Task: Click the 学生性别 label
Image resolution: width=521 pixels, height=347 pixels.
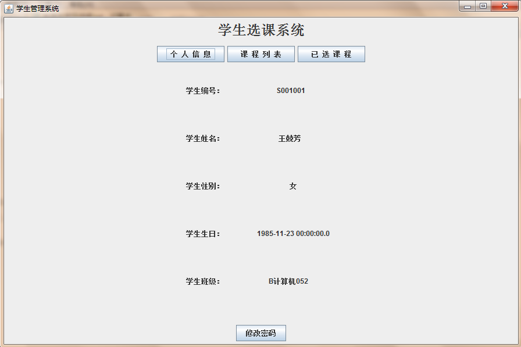Action: 203,186
